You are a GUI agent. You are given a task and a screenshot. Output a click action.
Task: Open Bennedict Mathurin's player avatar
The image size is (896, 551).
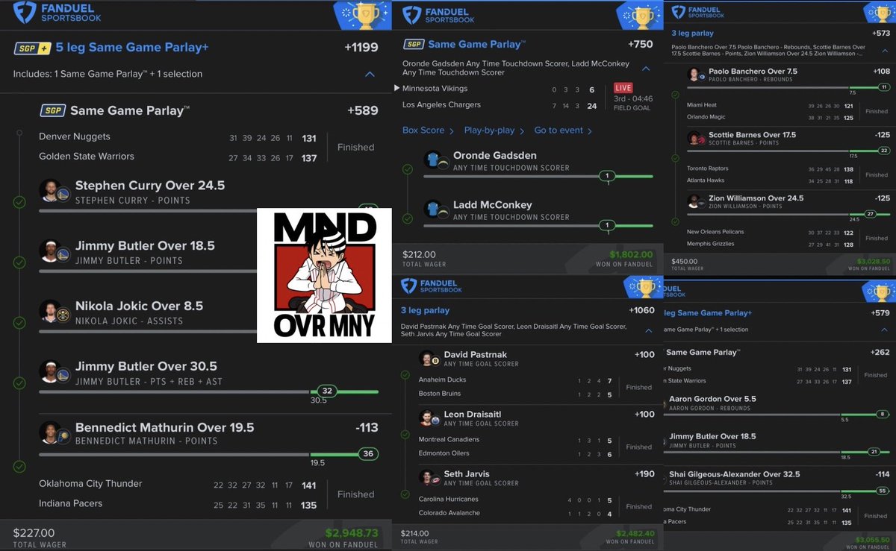[x=55, y=433]
